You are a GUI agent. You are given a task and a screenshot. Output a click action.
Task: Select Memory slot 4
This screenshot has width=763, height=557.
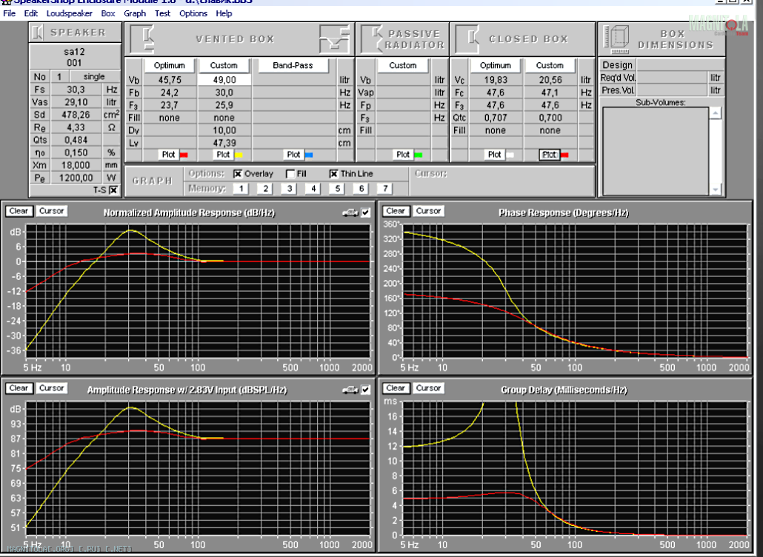tap(313, 189)
